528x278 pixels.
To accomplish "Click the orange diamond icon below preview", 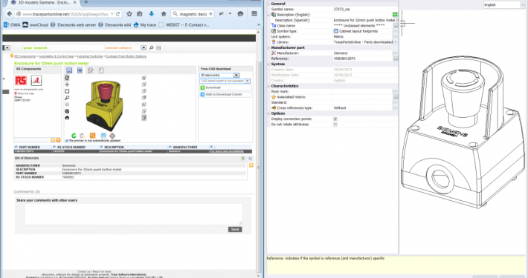I will (x=112, y=136).
